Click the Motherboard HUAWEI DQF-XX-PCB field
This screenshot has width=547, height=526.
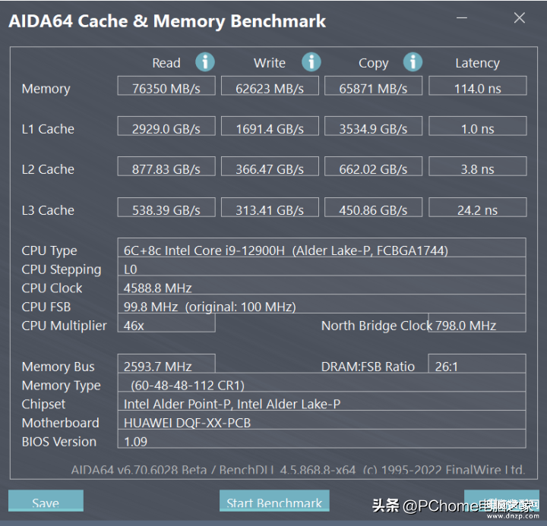[x=321, y=420]
